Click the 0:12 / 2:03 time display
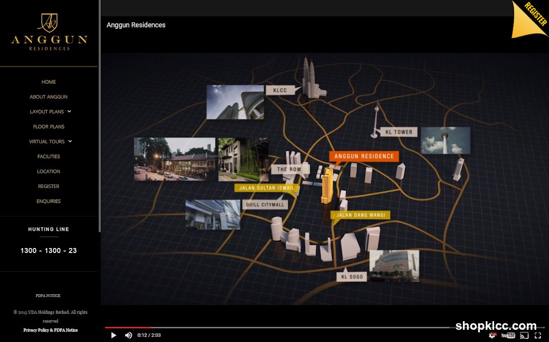This screenshot has height=342, width=549. click(149, 335)
